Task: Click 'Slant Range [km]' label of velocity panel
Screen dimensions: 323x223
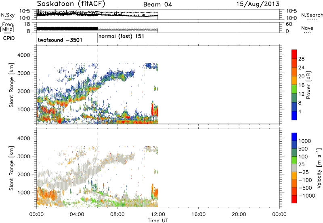Action: point(11,168)
